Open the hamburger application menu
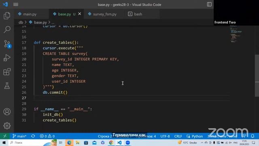Viewport: 259px width, 146px height. pos(16,4)
